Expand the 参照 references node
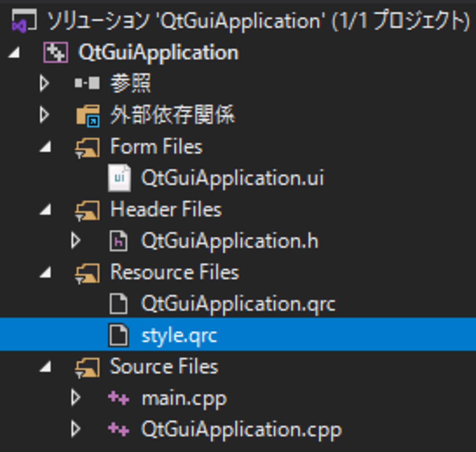The width and height of the screenshot is (476, 452). click(x=44, y=84)
